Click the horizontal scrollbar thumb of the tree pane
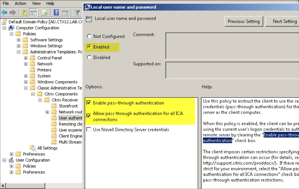This screenshot has width=299, height=189. [26, 185]
